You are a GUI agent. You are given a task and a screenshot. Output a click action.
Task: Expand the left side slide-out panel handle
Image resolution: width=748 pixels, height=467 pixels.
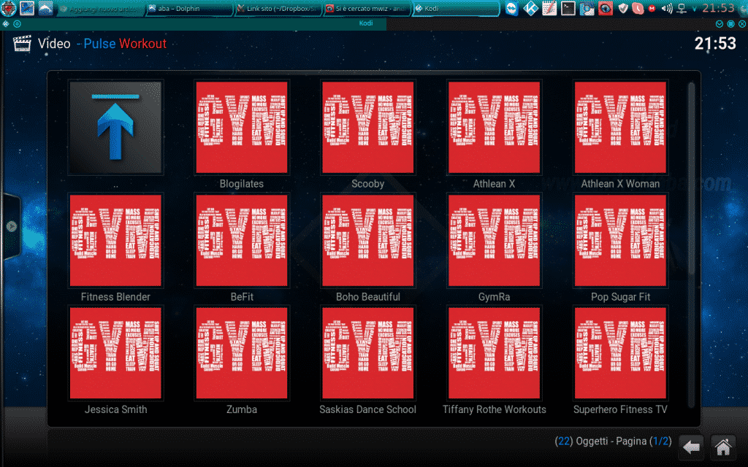(12, 226)
